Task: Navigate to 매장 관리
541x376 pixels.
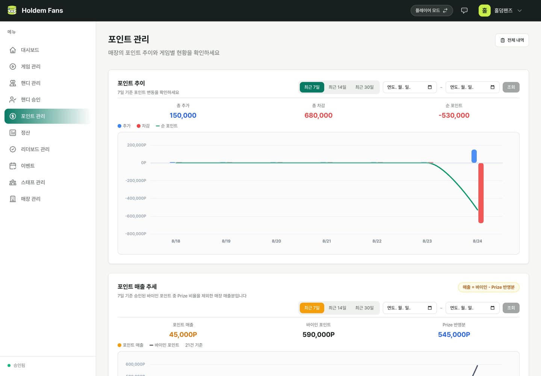Action: click(48, 199)
